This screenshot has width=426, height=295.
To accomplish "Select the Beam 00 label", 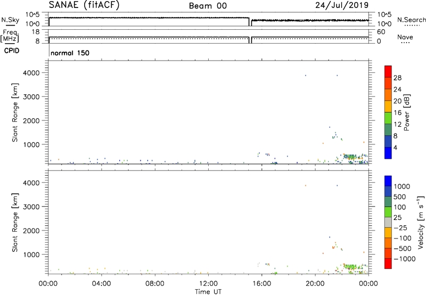I will (x=208, y=6).
